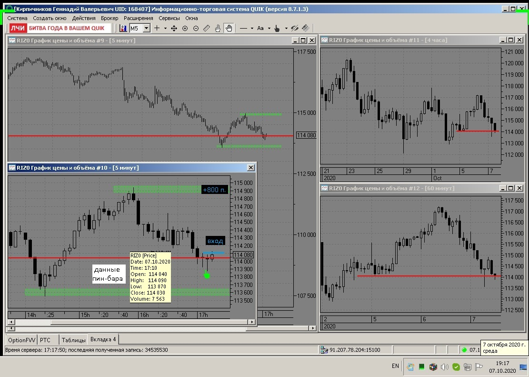The height and width of the screenshot is (377, 529).
Task: Click the EN language indicator
Action: click(x=395, y=366)
